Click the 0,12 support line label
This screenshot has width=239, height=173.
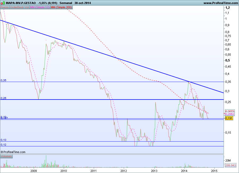click(3, 145)
